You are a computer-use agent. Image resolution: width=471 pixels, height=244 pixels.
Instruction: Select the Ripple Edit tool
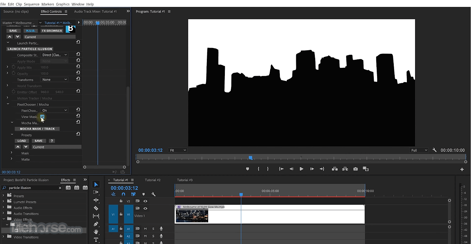point(96,200)
